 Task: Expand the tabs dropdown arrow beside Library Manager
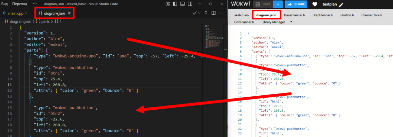pos(291,22)
